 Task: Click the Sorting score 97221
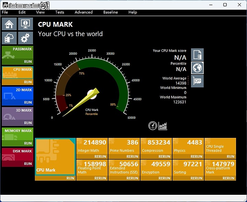click(193, 164)
